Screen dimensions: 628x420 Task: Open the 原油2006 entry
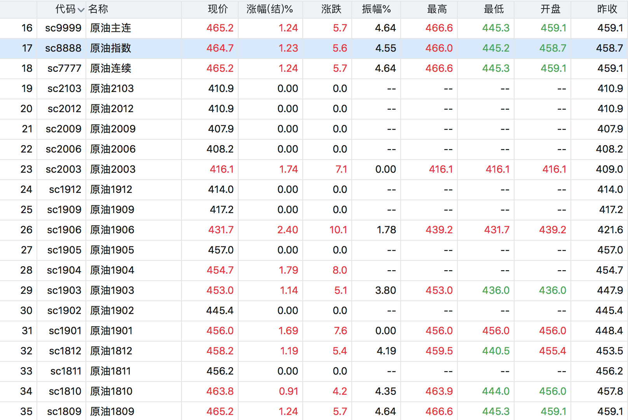point(113,149)
